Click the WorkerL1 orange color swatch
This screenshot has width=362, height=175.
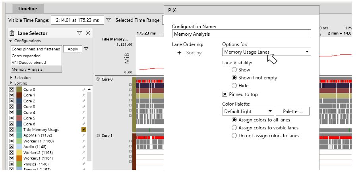tap(19, 158)
